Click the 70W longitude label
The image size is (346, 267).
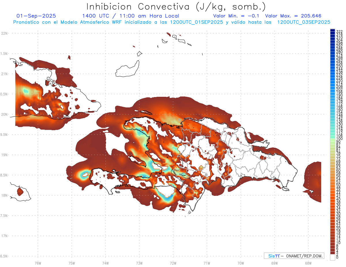(240, 263)
